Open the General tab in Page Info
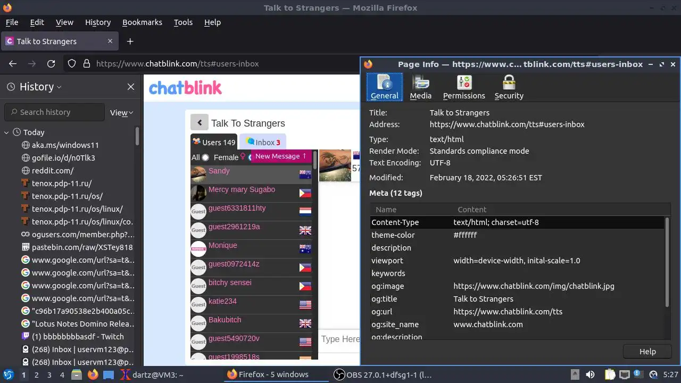 (384, 87)
